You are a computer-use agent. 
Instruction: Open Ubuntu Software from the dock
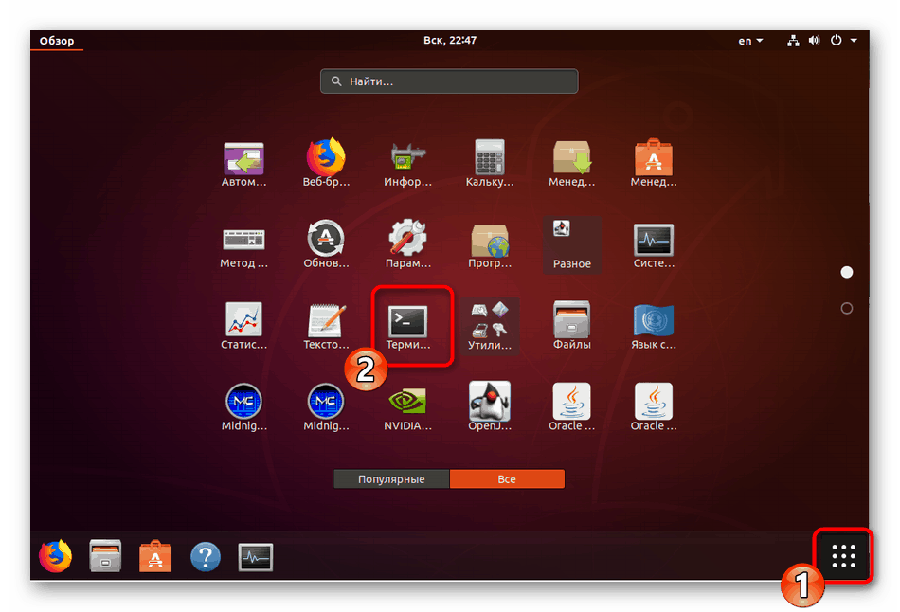click(x=155, y=556)
